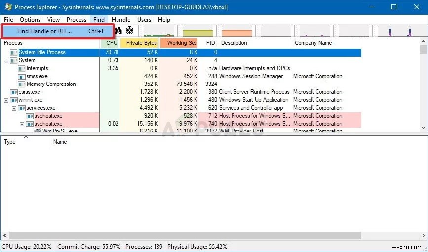Click Commit Charge in the status bar
This screenshot has height=252, width=428.
(x=89, y=247)
